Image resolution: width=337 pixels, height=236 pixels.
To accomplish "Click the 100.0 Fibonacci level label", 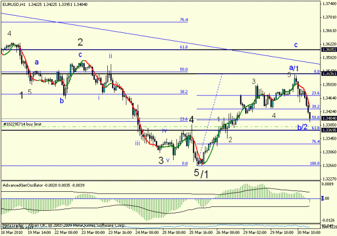I will click(315, 163).
